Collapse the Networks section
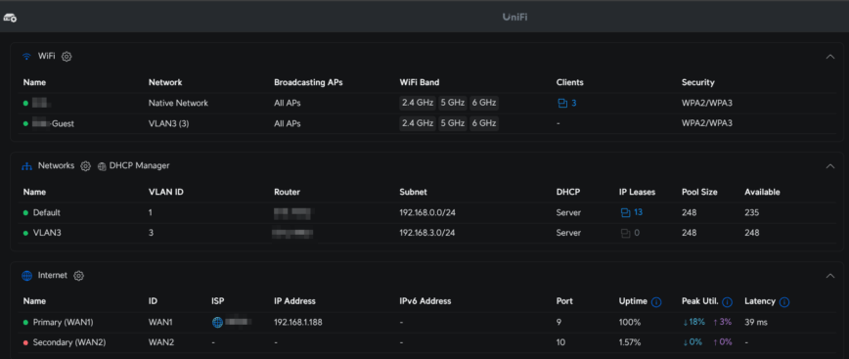849x359 pixels. tap(830, 166)
